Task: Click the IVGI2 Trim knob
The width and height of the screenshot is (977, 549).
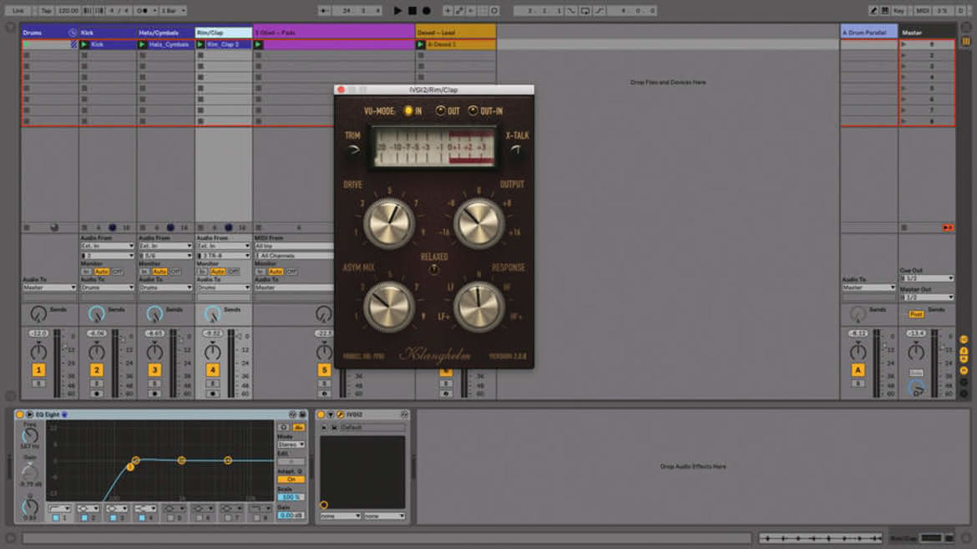Action: 353,150
